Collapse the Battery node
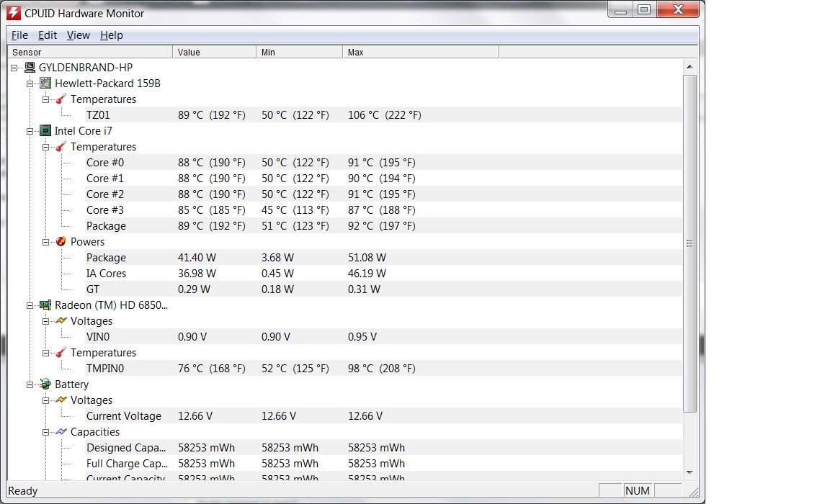The height and width of the screenshot is (504, 830). [x=30, y=385]
